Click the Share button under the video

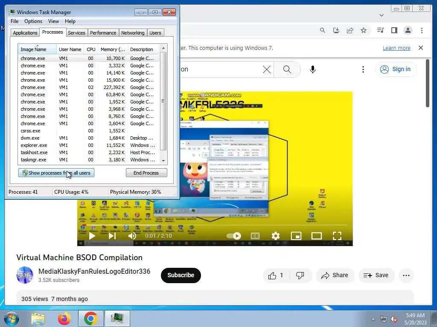335,275
